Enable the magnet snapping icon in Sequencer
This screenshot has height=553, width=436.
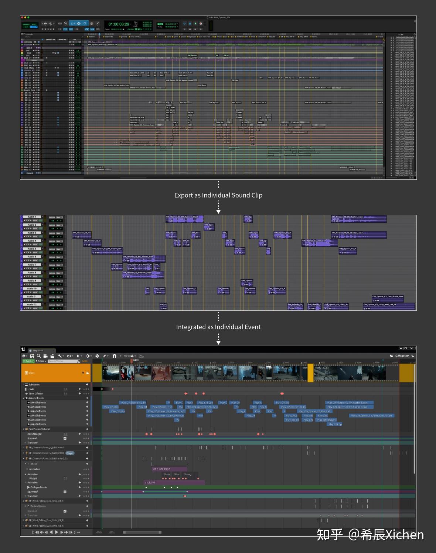(114, 356)
